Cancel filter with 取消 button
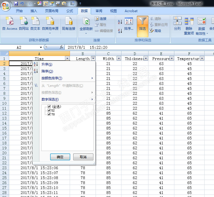Viewport: 214px width, 197px height. pyautogui.click(x=83, y=157)
